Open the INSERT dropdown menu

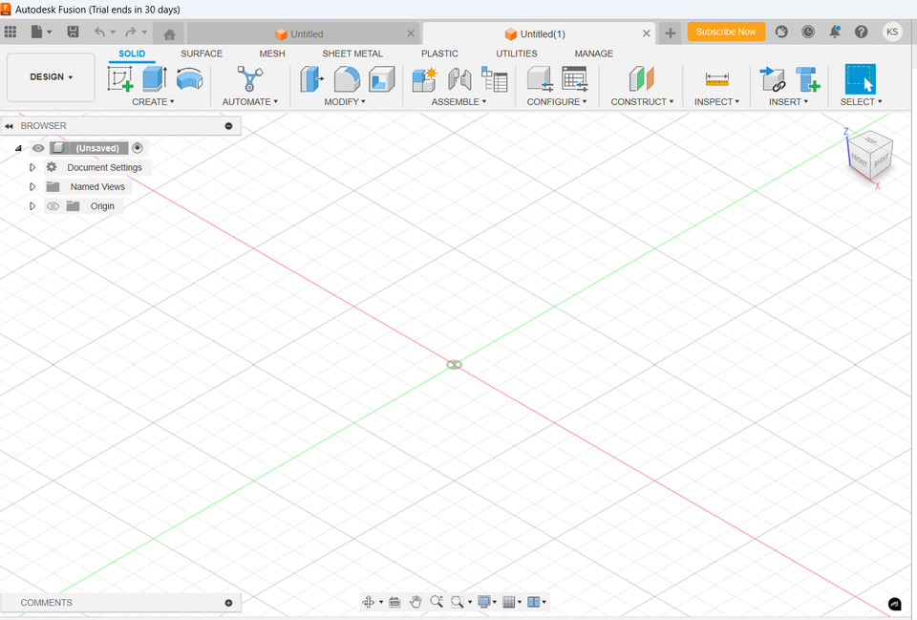788,102
